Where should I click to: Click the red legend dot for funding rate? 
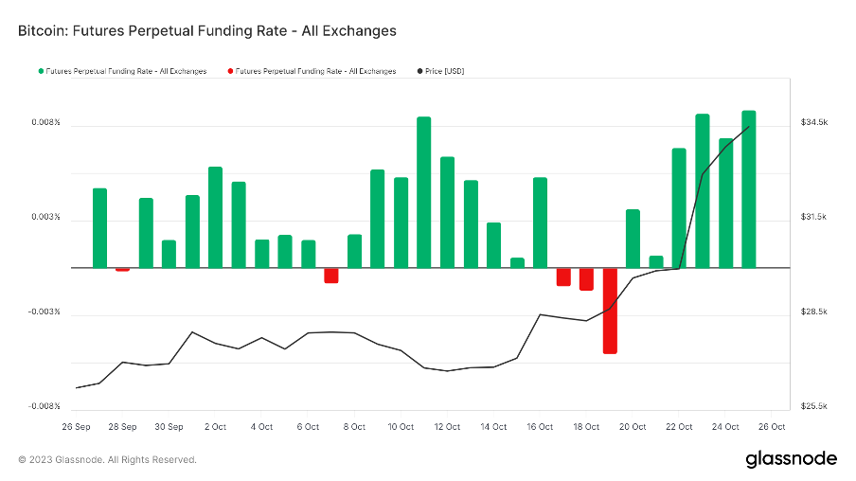click(229, 71)
